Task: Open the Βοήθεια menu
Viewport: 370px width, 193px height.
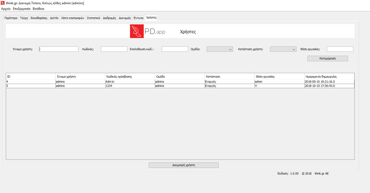Action: 38,9
